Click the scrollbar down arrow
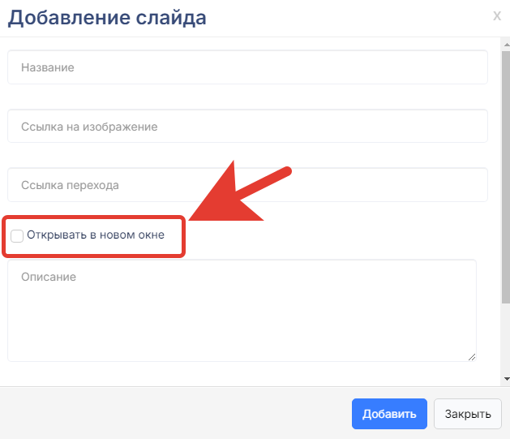 507,378
